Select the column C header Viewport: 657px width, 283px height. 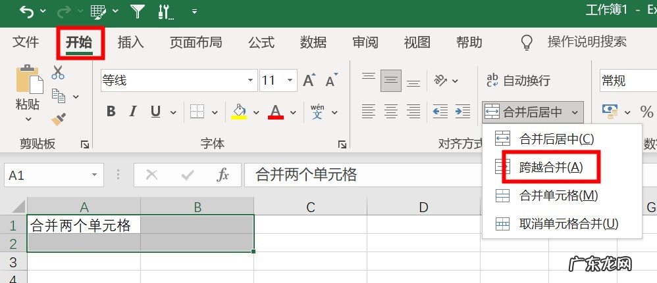point(311,207)
